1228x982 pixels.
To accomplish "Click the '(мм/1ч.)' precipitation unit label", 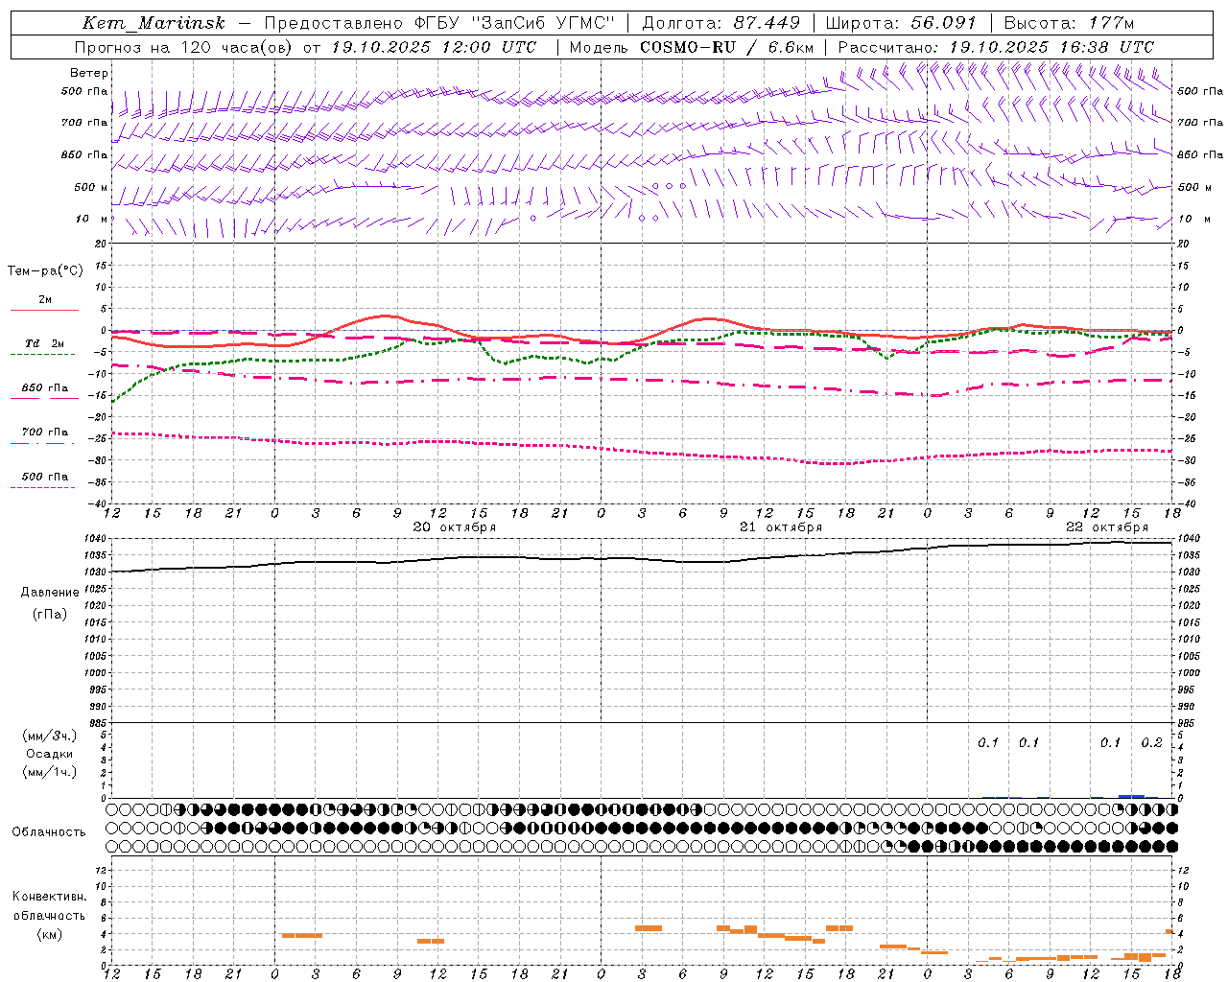I will (50, 772).
